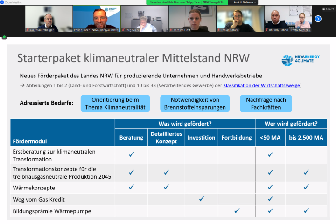Click the muted microphone icon on Rheindy Hähnel's video

click(x=266, y=30)
